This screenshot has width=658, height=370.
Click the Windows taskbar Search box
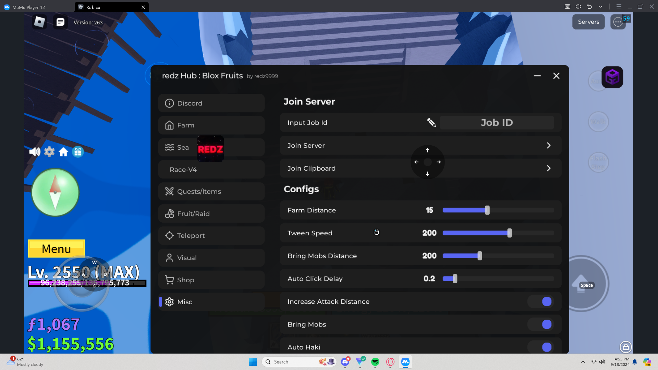[x=300, y=362]
